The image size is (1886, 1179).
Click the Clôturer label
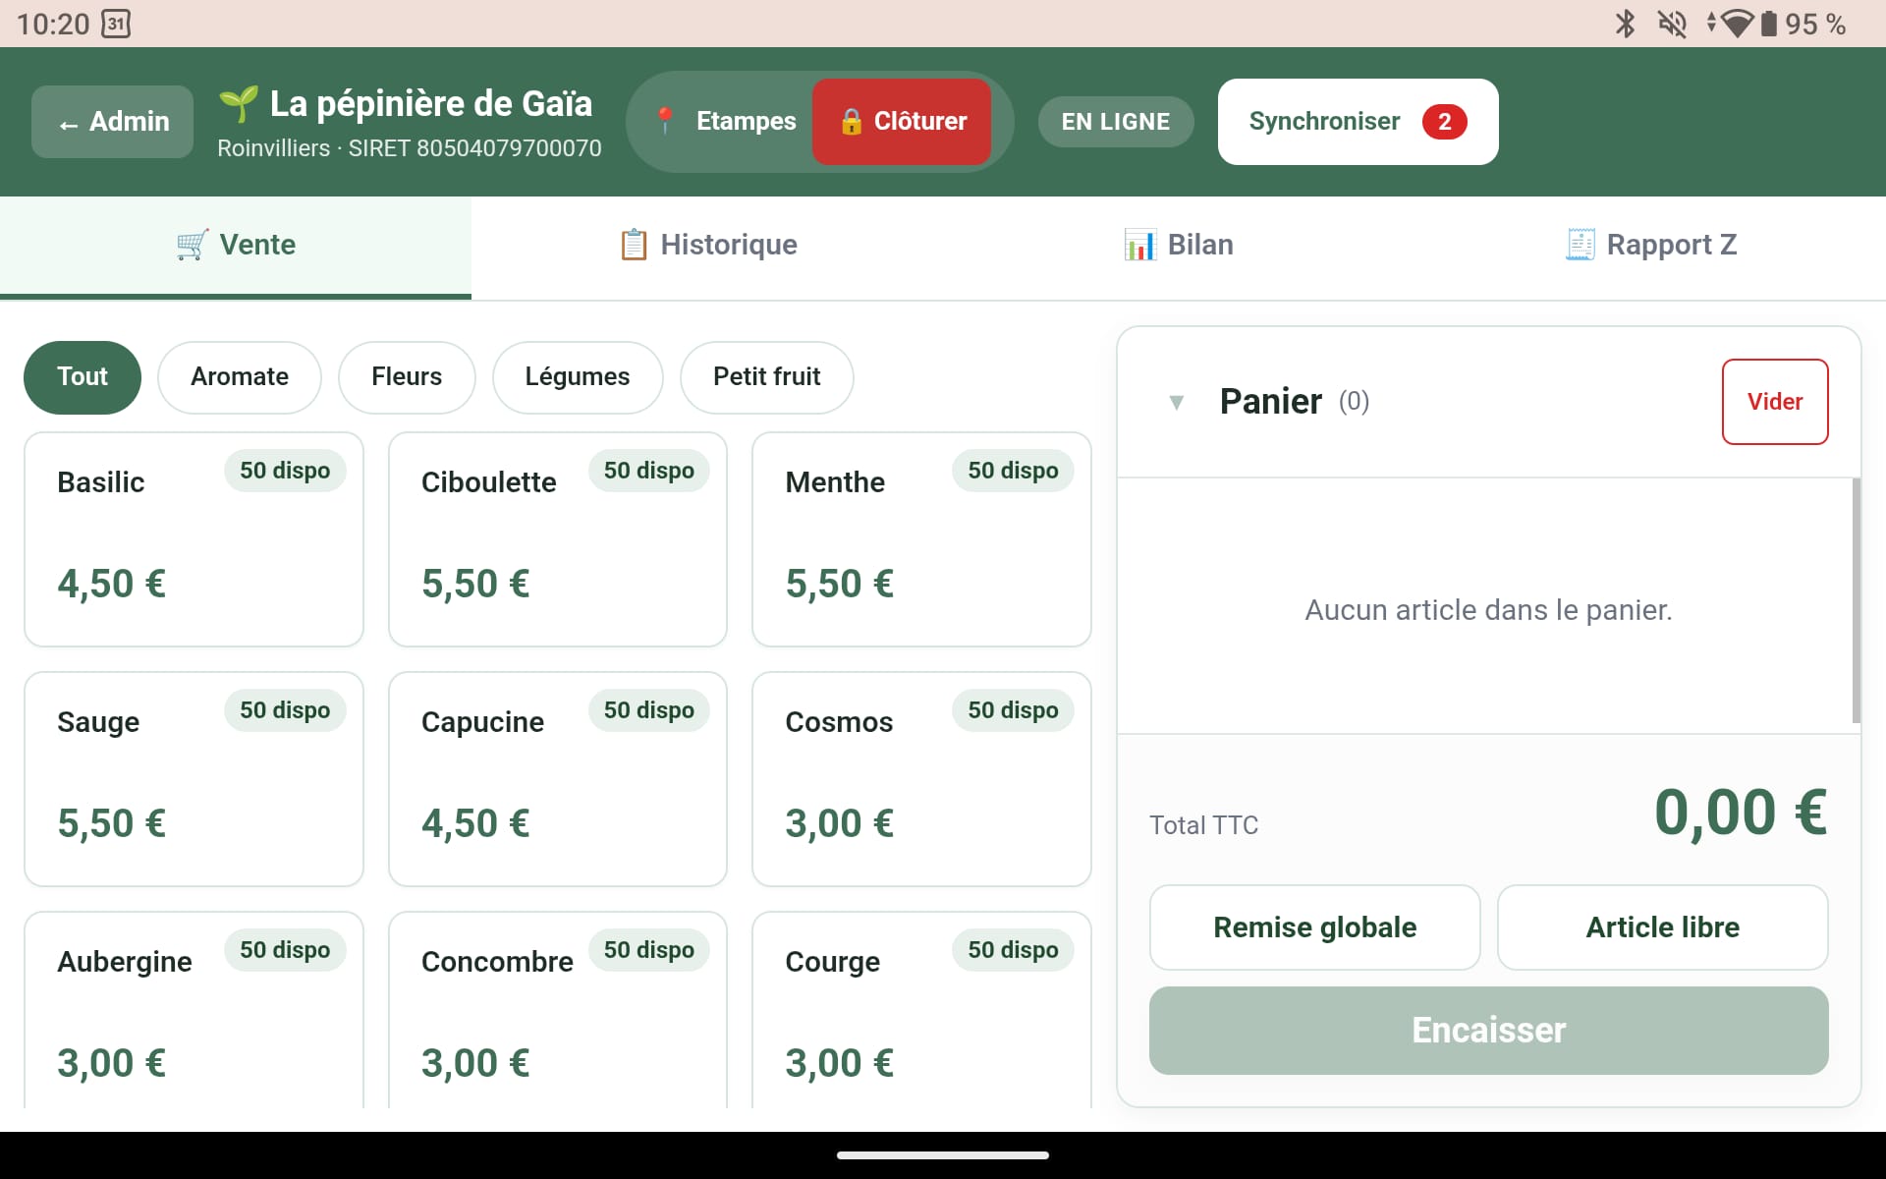pos(920,122)
